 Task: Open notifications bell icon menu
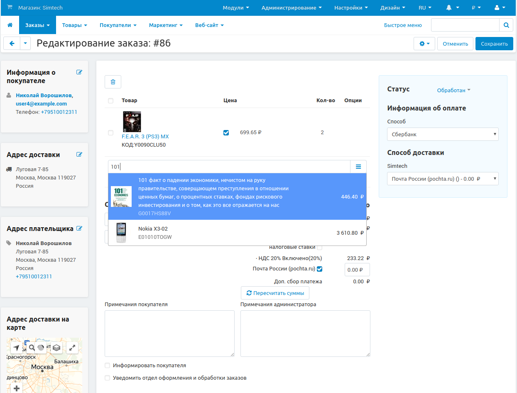[x=452, y=8]
